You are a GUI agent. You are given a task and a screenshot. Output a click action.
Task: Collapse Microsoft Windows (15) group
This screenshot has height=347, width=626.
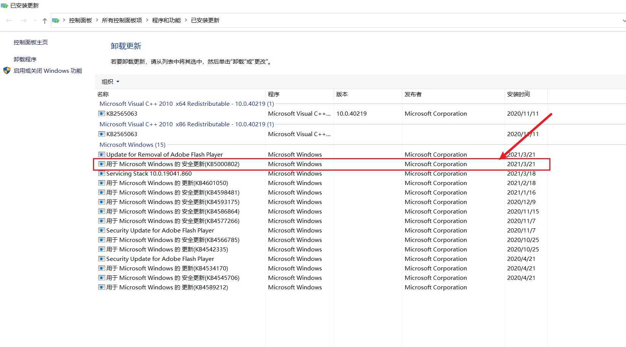click(x=132, y=145)
